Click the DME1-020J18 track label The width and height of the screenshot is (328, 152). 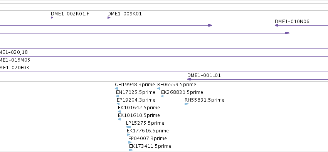click(14, 52)
